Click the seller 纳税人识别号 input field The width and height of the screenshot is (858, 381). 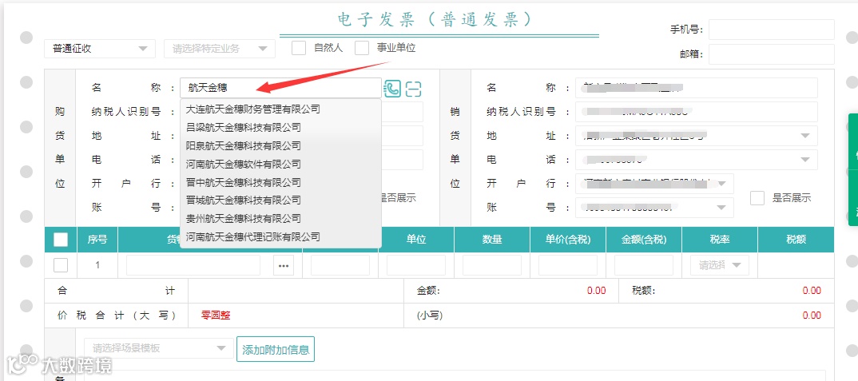(697, 112)
